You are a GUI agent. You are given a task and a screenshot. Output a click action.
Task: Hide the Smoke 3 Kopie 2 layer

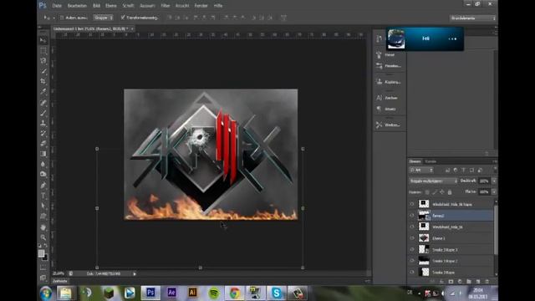[x=412, y=261]
